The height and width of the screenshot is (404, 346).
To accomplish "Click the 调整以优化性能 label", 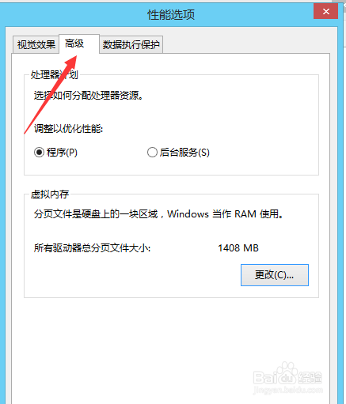I will [68, 129].
